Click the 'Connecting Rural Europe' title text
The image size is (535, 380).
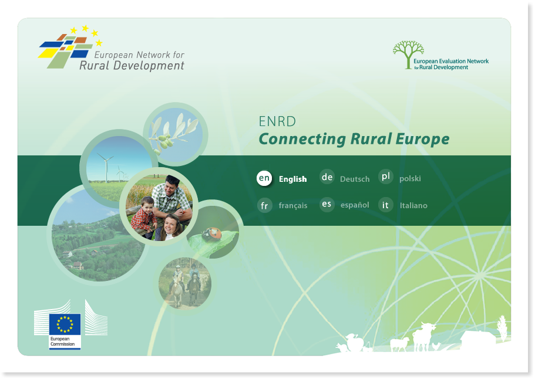tap(354, 140)
